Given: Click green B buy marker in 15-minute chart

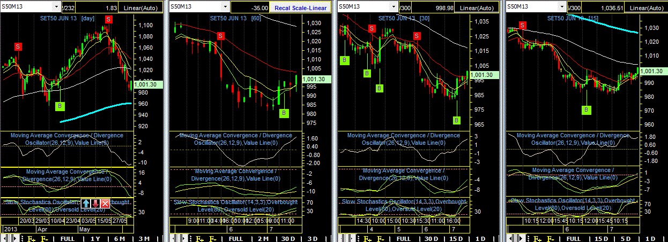Looking at the screenshot, I should 587,110.
